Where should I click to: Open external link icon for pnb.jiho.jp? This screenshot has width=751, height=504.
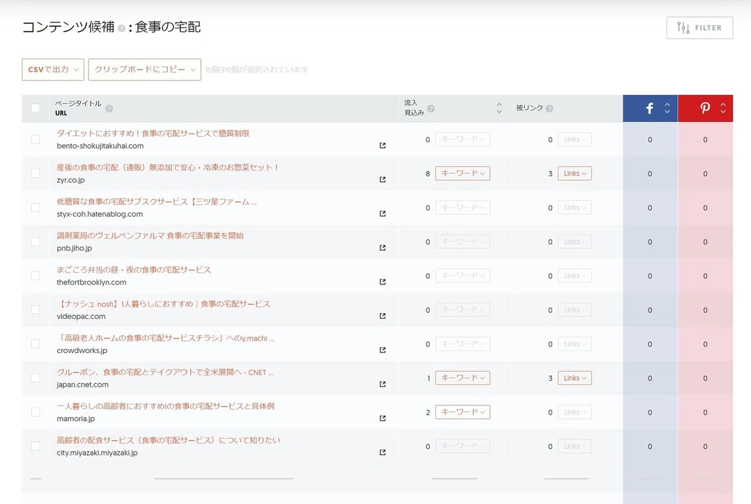(x=382, y=248)
